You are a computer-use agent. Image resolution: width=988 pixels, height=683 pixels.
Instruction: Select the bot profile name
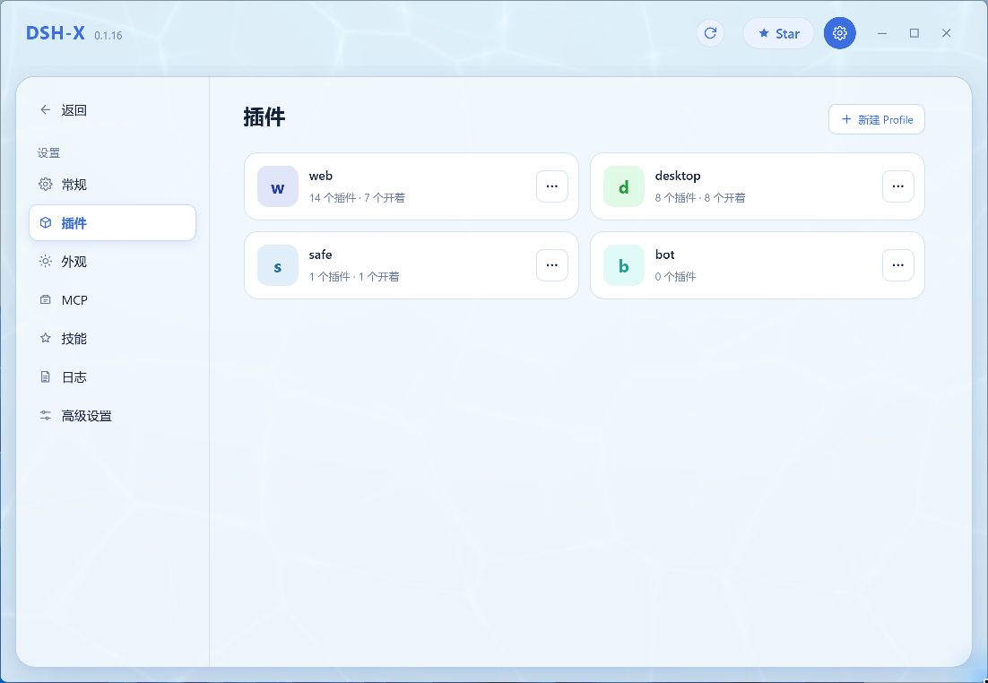click(664, 255)
